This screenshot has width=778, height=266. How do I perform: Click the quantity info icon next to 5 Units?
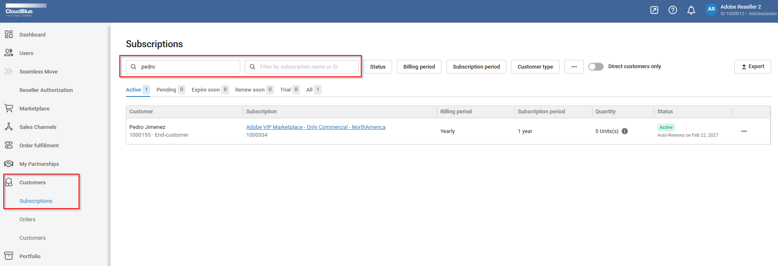tap(625, 131)
